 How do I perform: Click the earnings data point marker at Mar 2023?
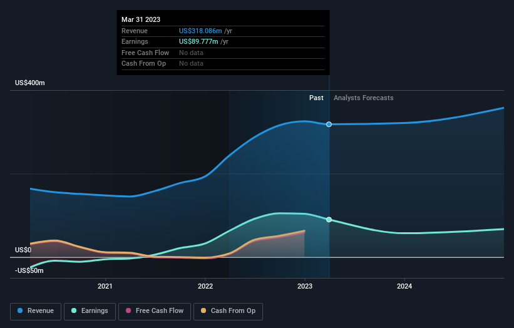[x=329, y=220]
